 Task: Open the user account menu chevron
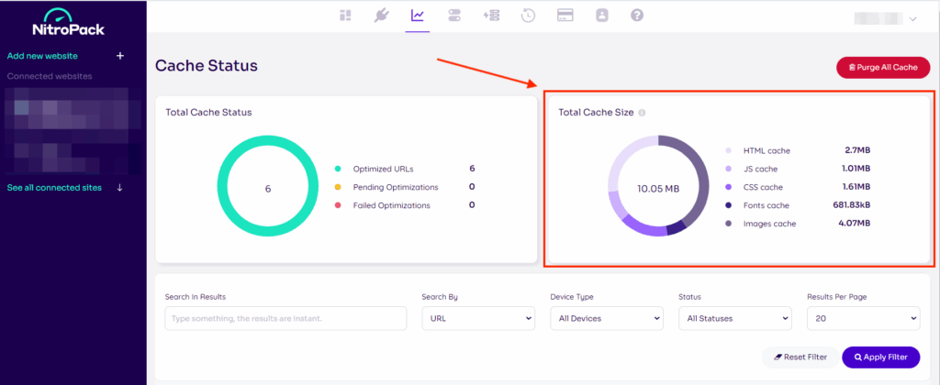pos(912,18)
